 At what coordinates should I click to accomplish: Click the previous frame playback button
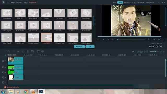pos(98,39)
